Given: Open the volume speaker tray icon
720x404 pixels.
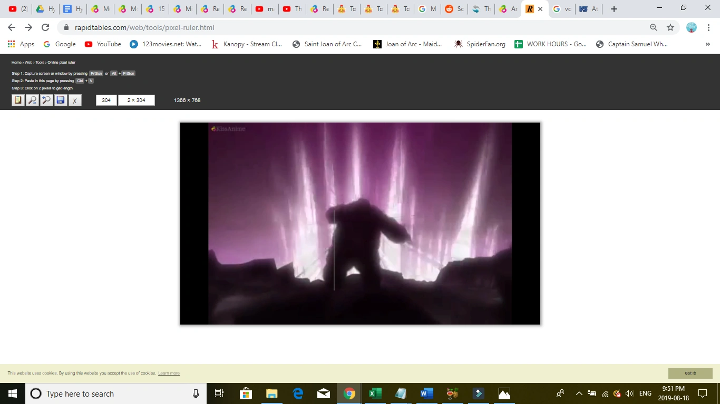Looking at the screenshot, I should (629, 393).
